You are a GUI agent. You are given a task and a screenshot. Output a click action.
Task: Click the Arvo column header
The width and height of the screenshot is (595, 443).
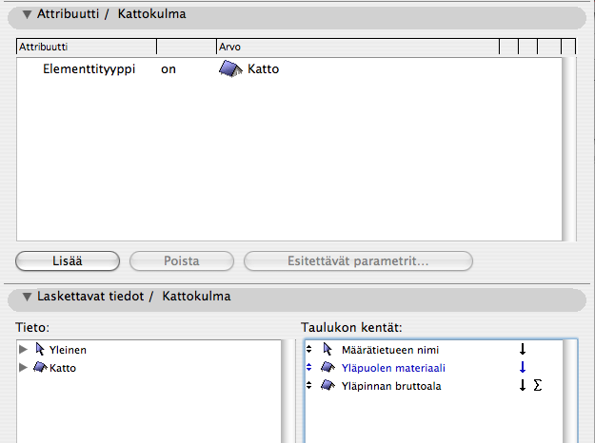(x=357, y=46)
